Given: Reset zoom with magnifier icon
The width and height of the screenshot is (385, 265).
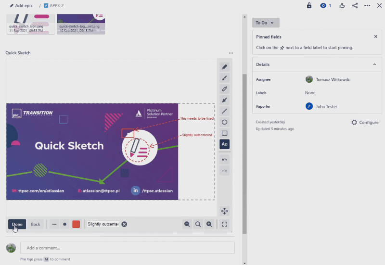Looking at the screenshot, I should coord(198,224).
